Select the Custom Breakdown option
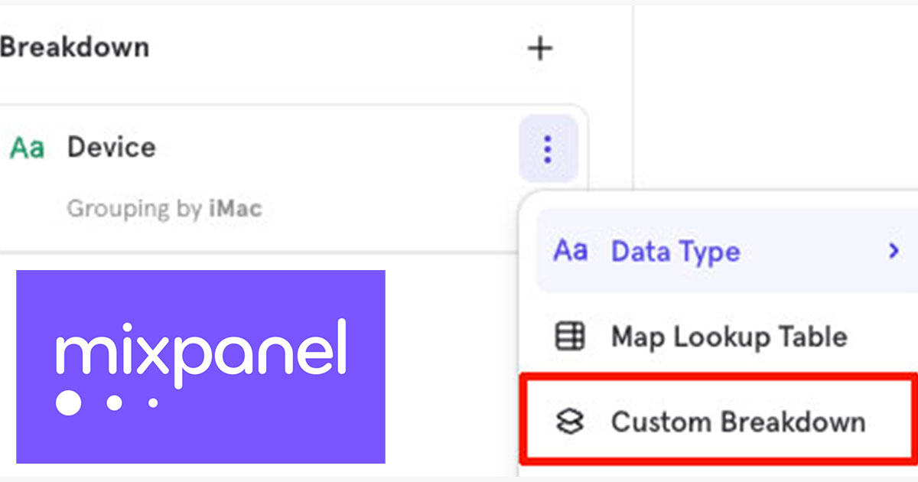 (737, 422)
